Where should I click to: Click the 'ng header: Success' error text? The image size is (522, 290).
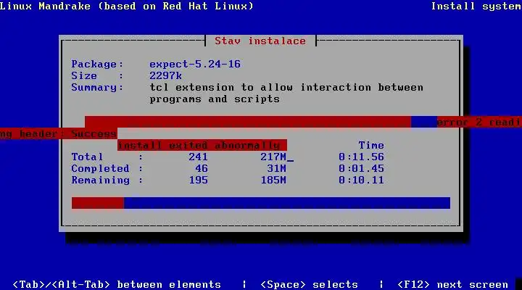pyautogui.click(x=58, y=134)
